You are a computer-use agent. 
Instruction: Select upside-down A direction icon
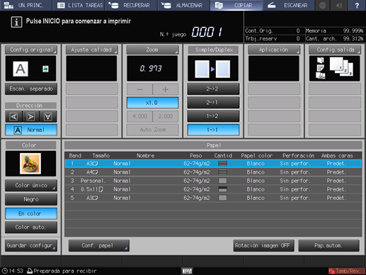tap(48, 116)
